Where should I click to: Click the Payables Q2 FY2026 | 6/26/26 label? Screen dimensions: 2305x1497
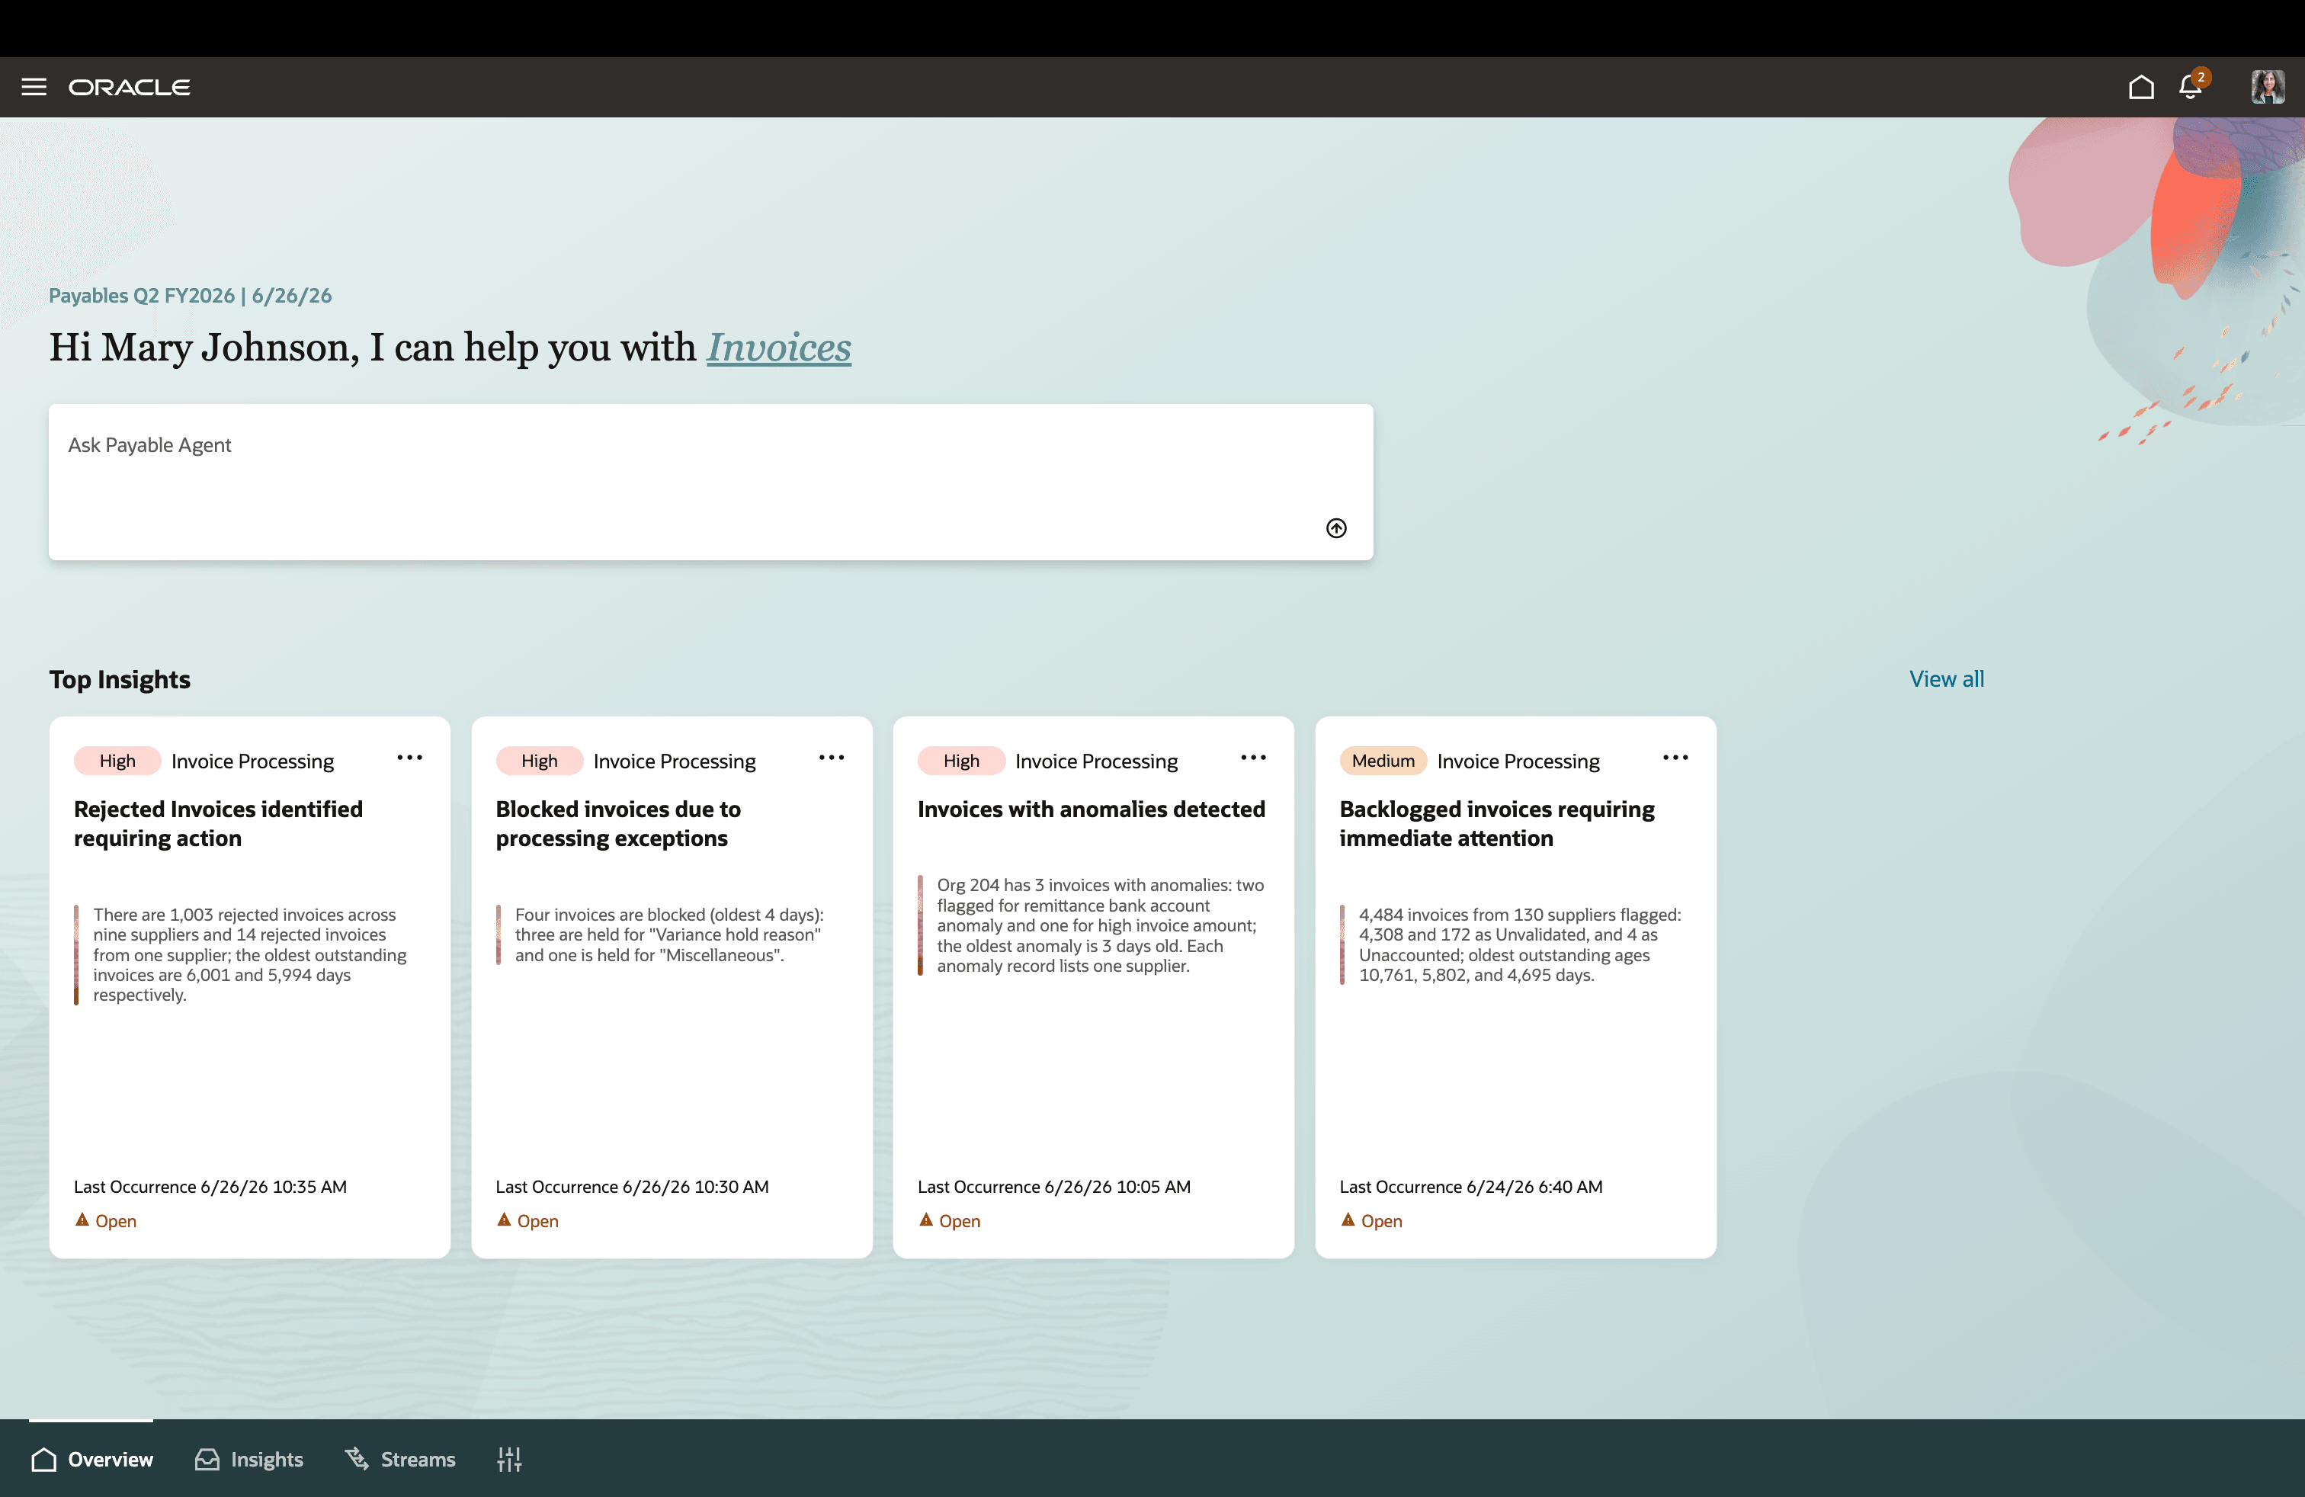click(x=191, y=295)
